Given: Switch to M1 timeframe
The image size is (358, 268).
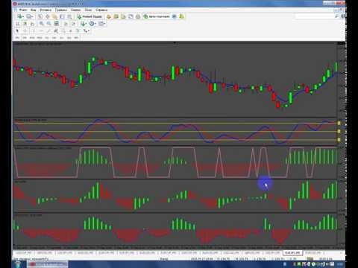Looking at the screenshot, I should click(x=17, y=38).
